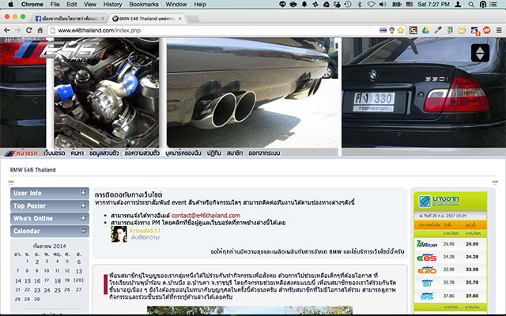506x316 pixels.
Task: Open the Window menu
Action: [x=176, y=4]
